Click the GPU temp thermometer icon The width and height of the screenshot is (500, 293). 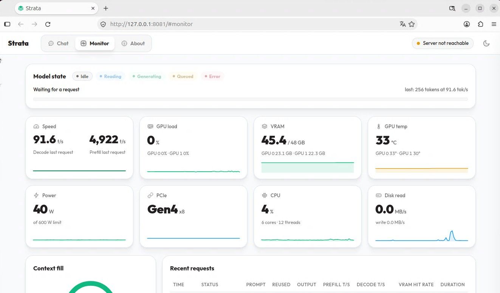379,127
